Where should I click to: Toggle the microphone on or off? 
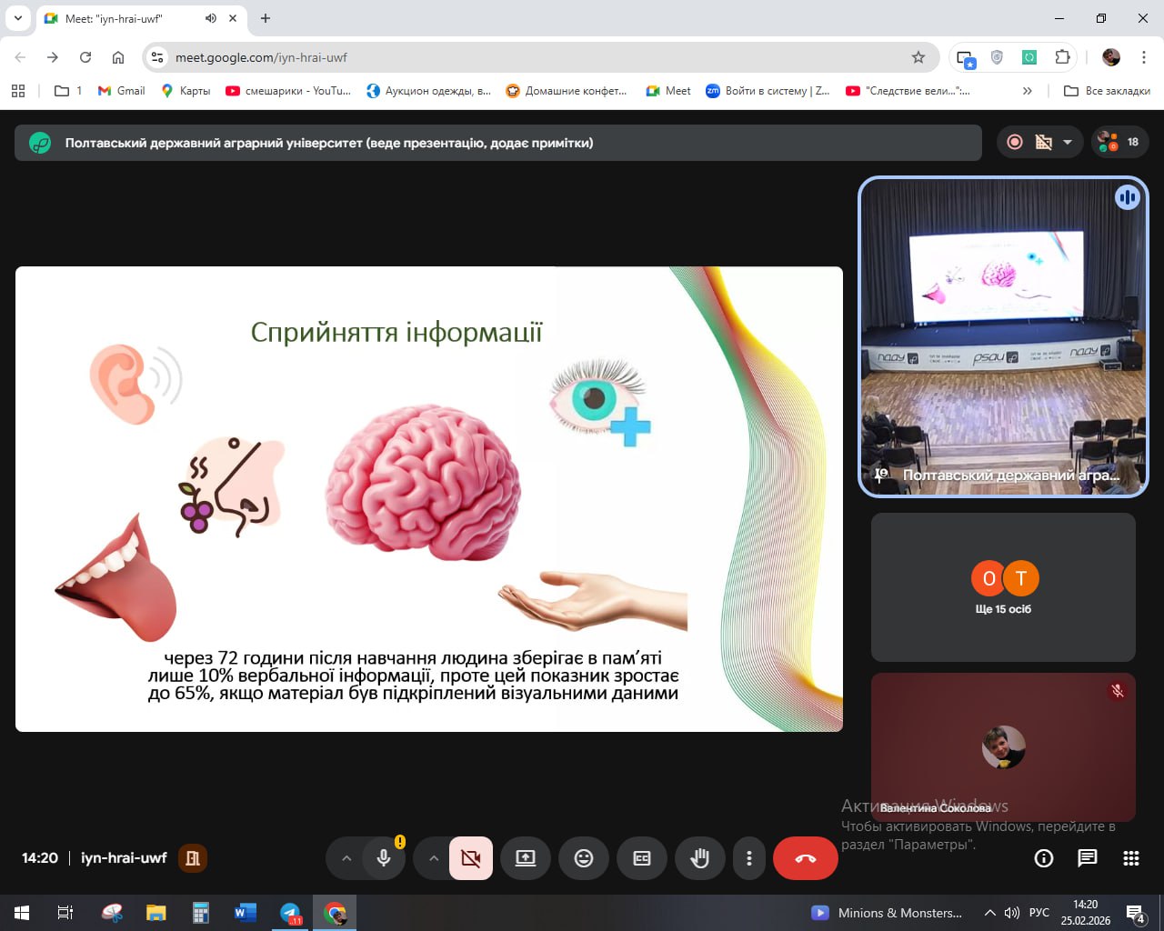pos(384,858)
